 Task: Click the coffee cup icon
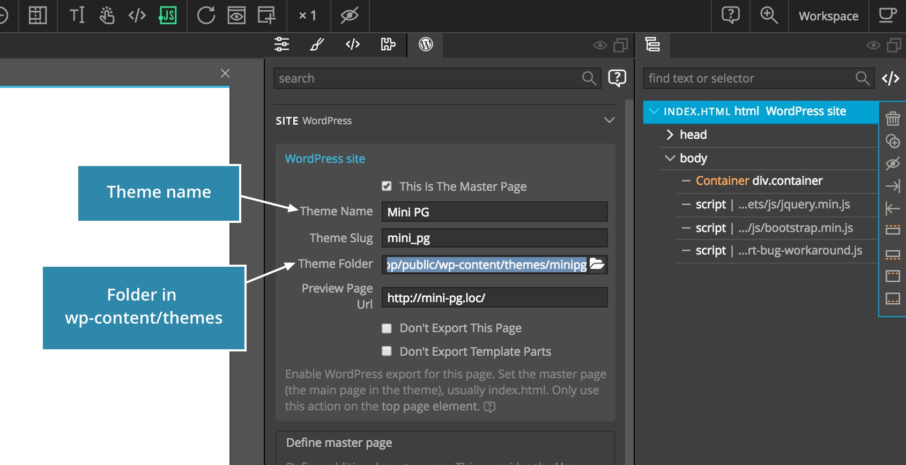point(888,15)
